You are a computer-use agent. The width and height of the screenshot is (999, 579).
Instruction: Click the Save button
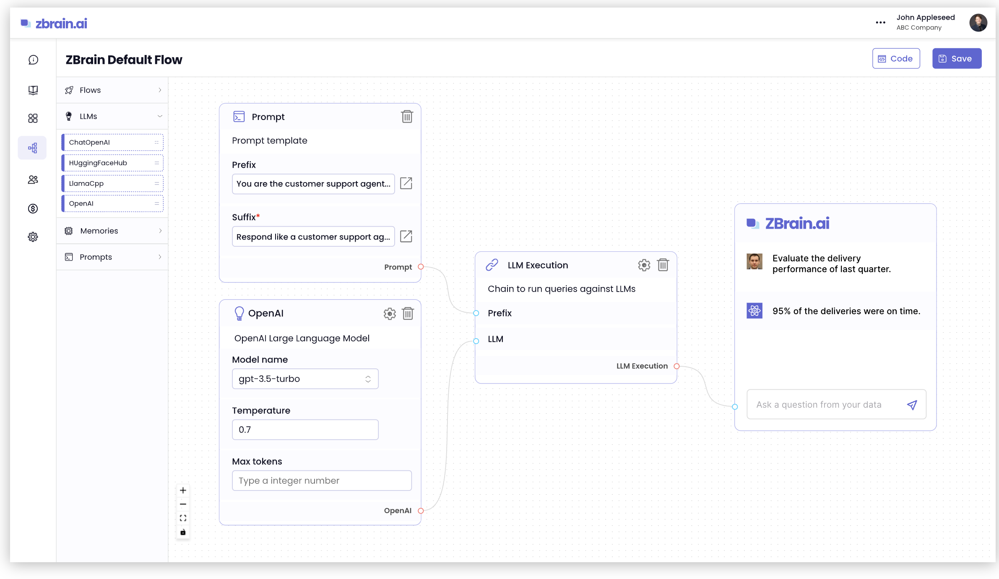957,58
